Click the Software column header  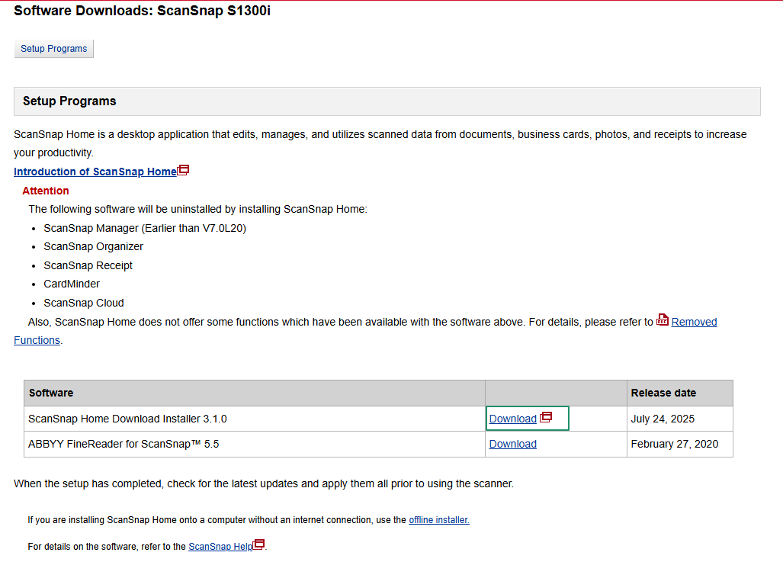pos(51,393)
